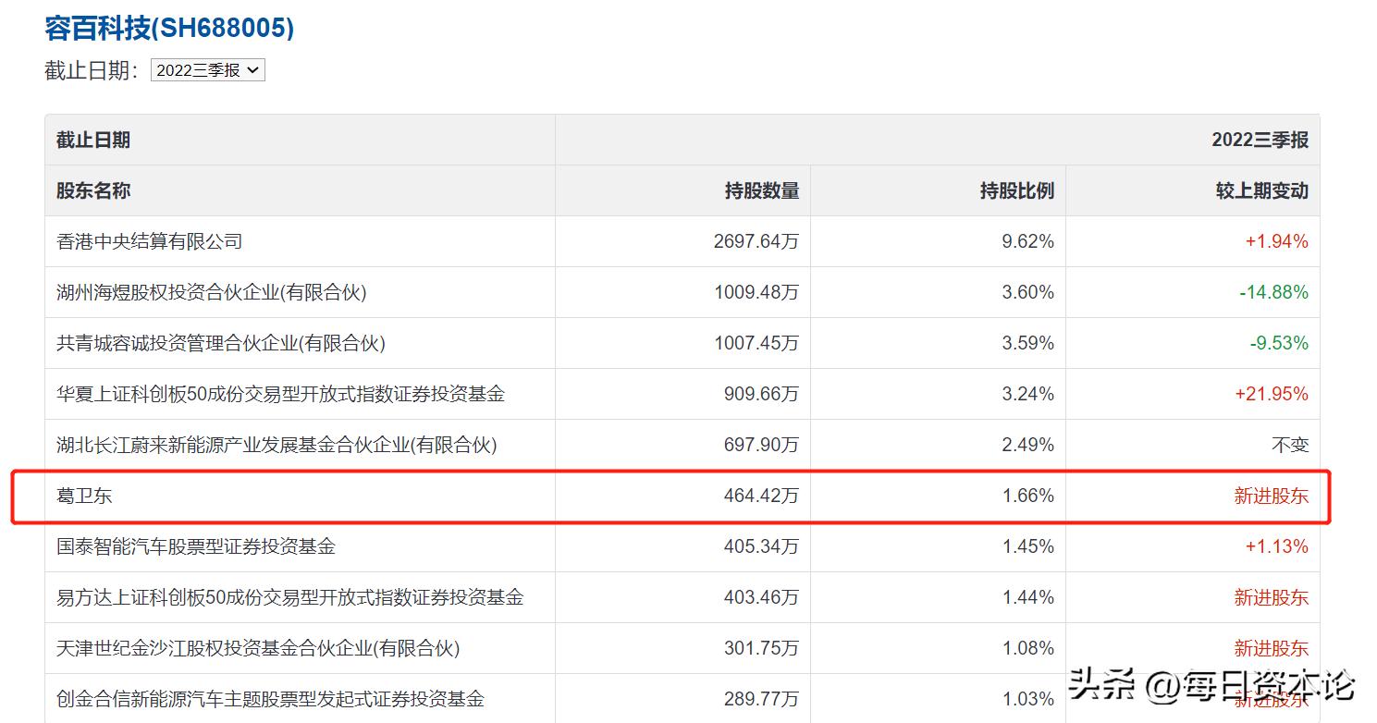
Task: Select shareholder 易方达上证科创板50成份交易型开放式指数证券投资基金
Action: (290, 598)
